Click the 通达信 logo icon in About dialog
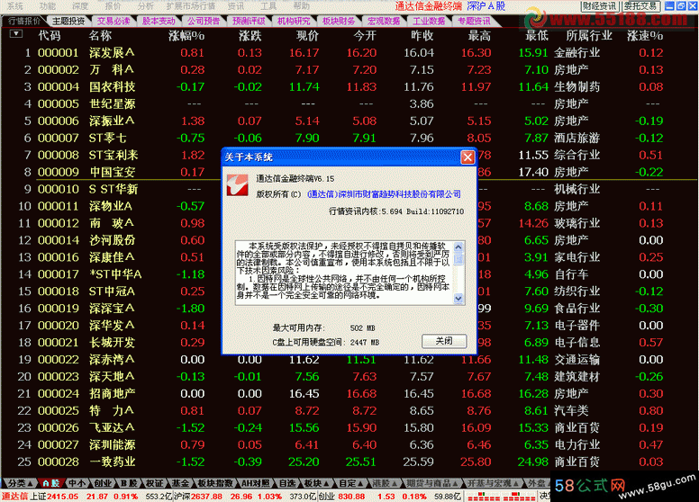The width and height of the screenshot is (699, 502). pyautogui.click(x=237, y=184)
